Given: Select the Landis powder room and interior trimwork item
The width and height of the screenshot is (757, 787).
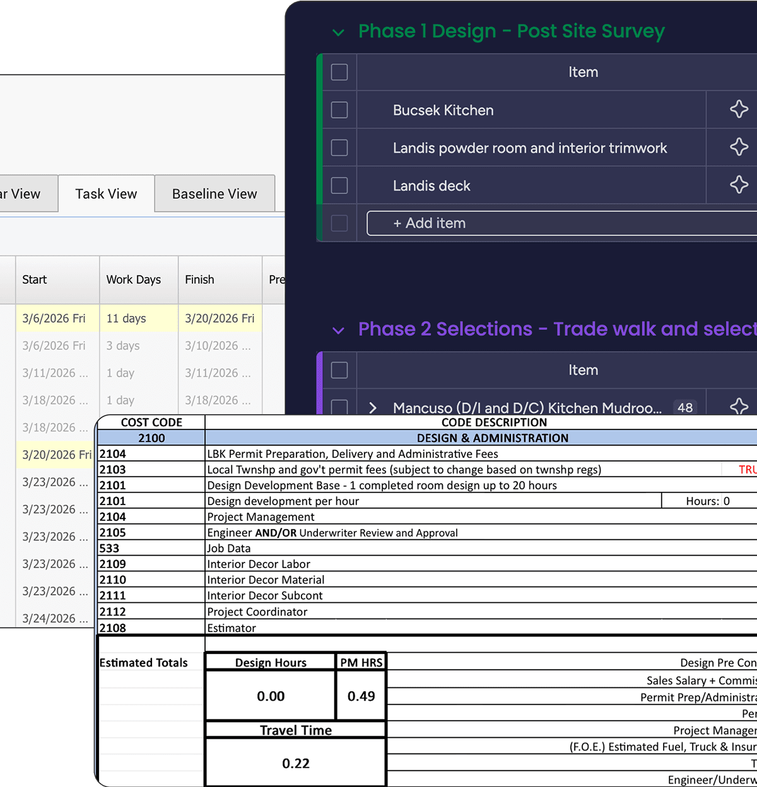Looking at the screenshot, I should (x=530, y=148).
